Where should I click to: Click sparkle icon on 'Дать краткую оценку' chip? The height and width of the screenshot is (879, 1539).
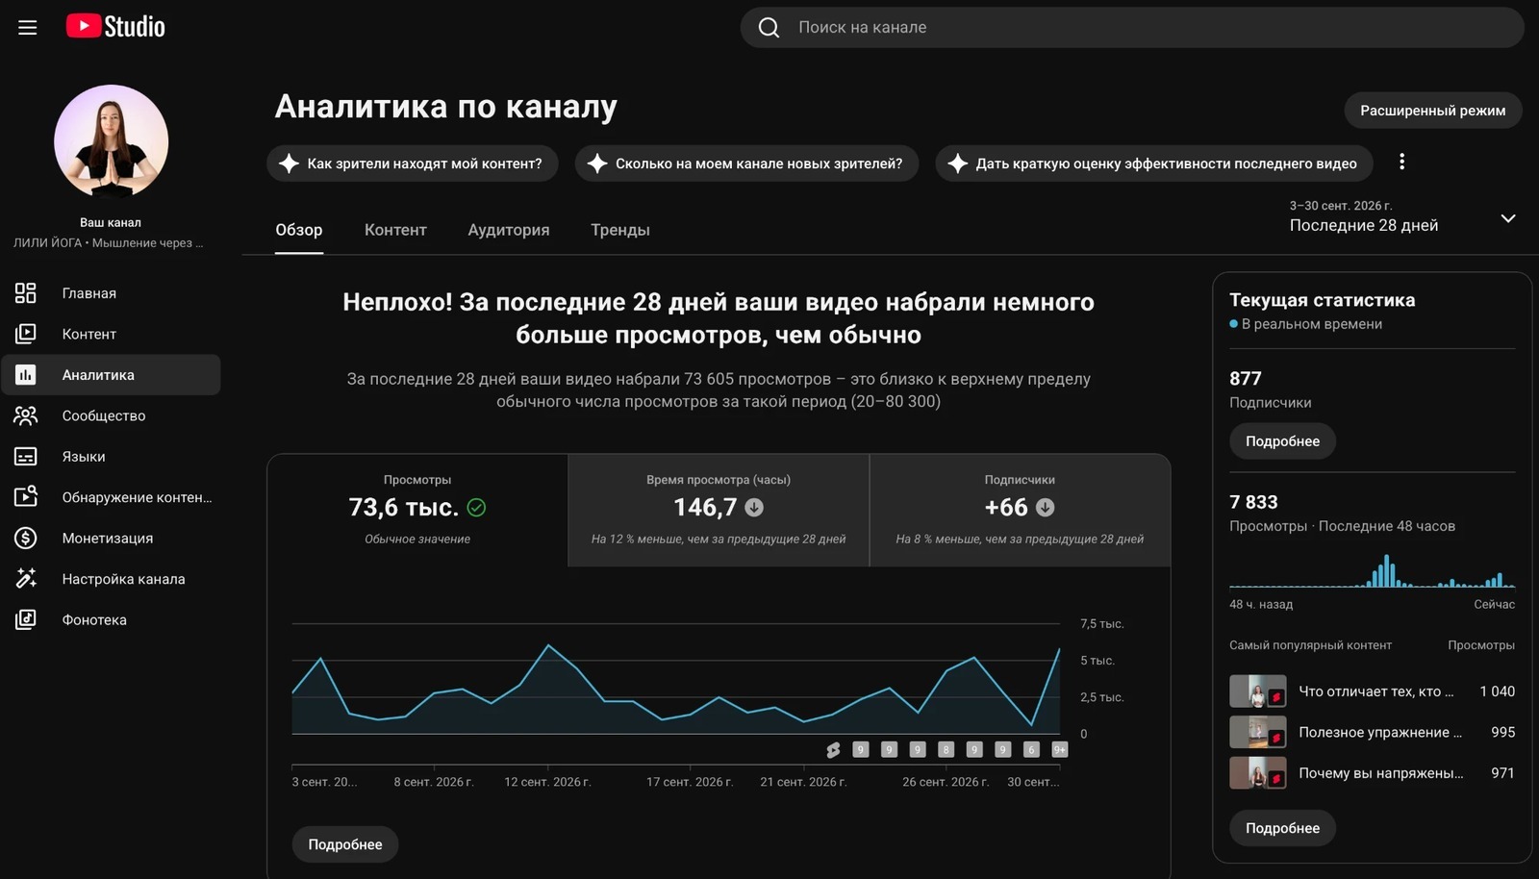coord(957,163)
